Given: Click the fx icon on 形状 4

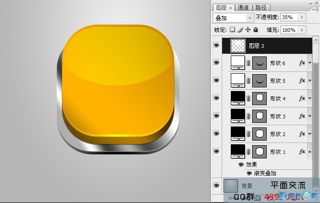Looking at the screenshot, I should (302, 98).
